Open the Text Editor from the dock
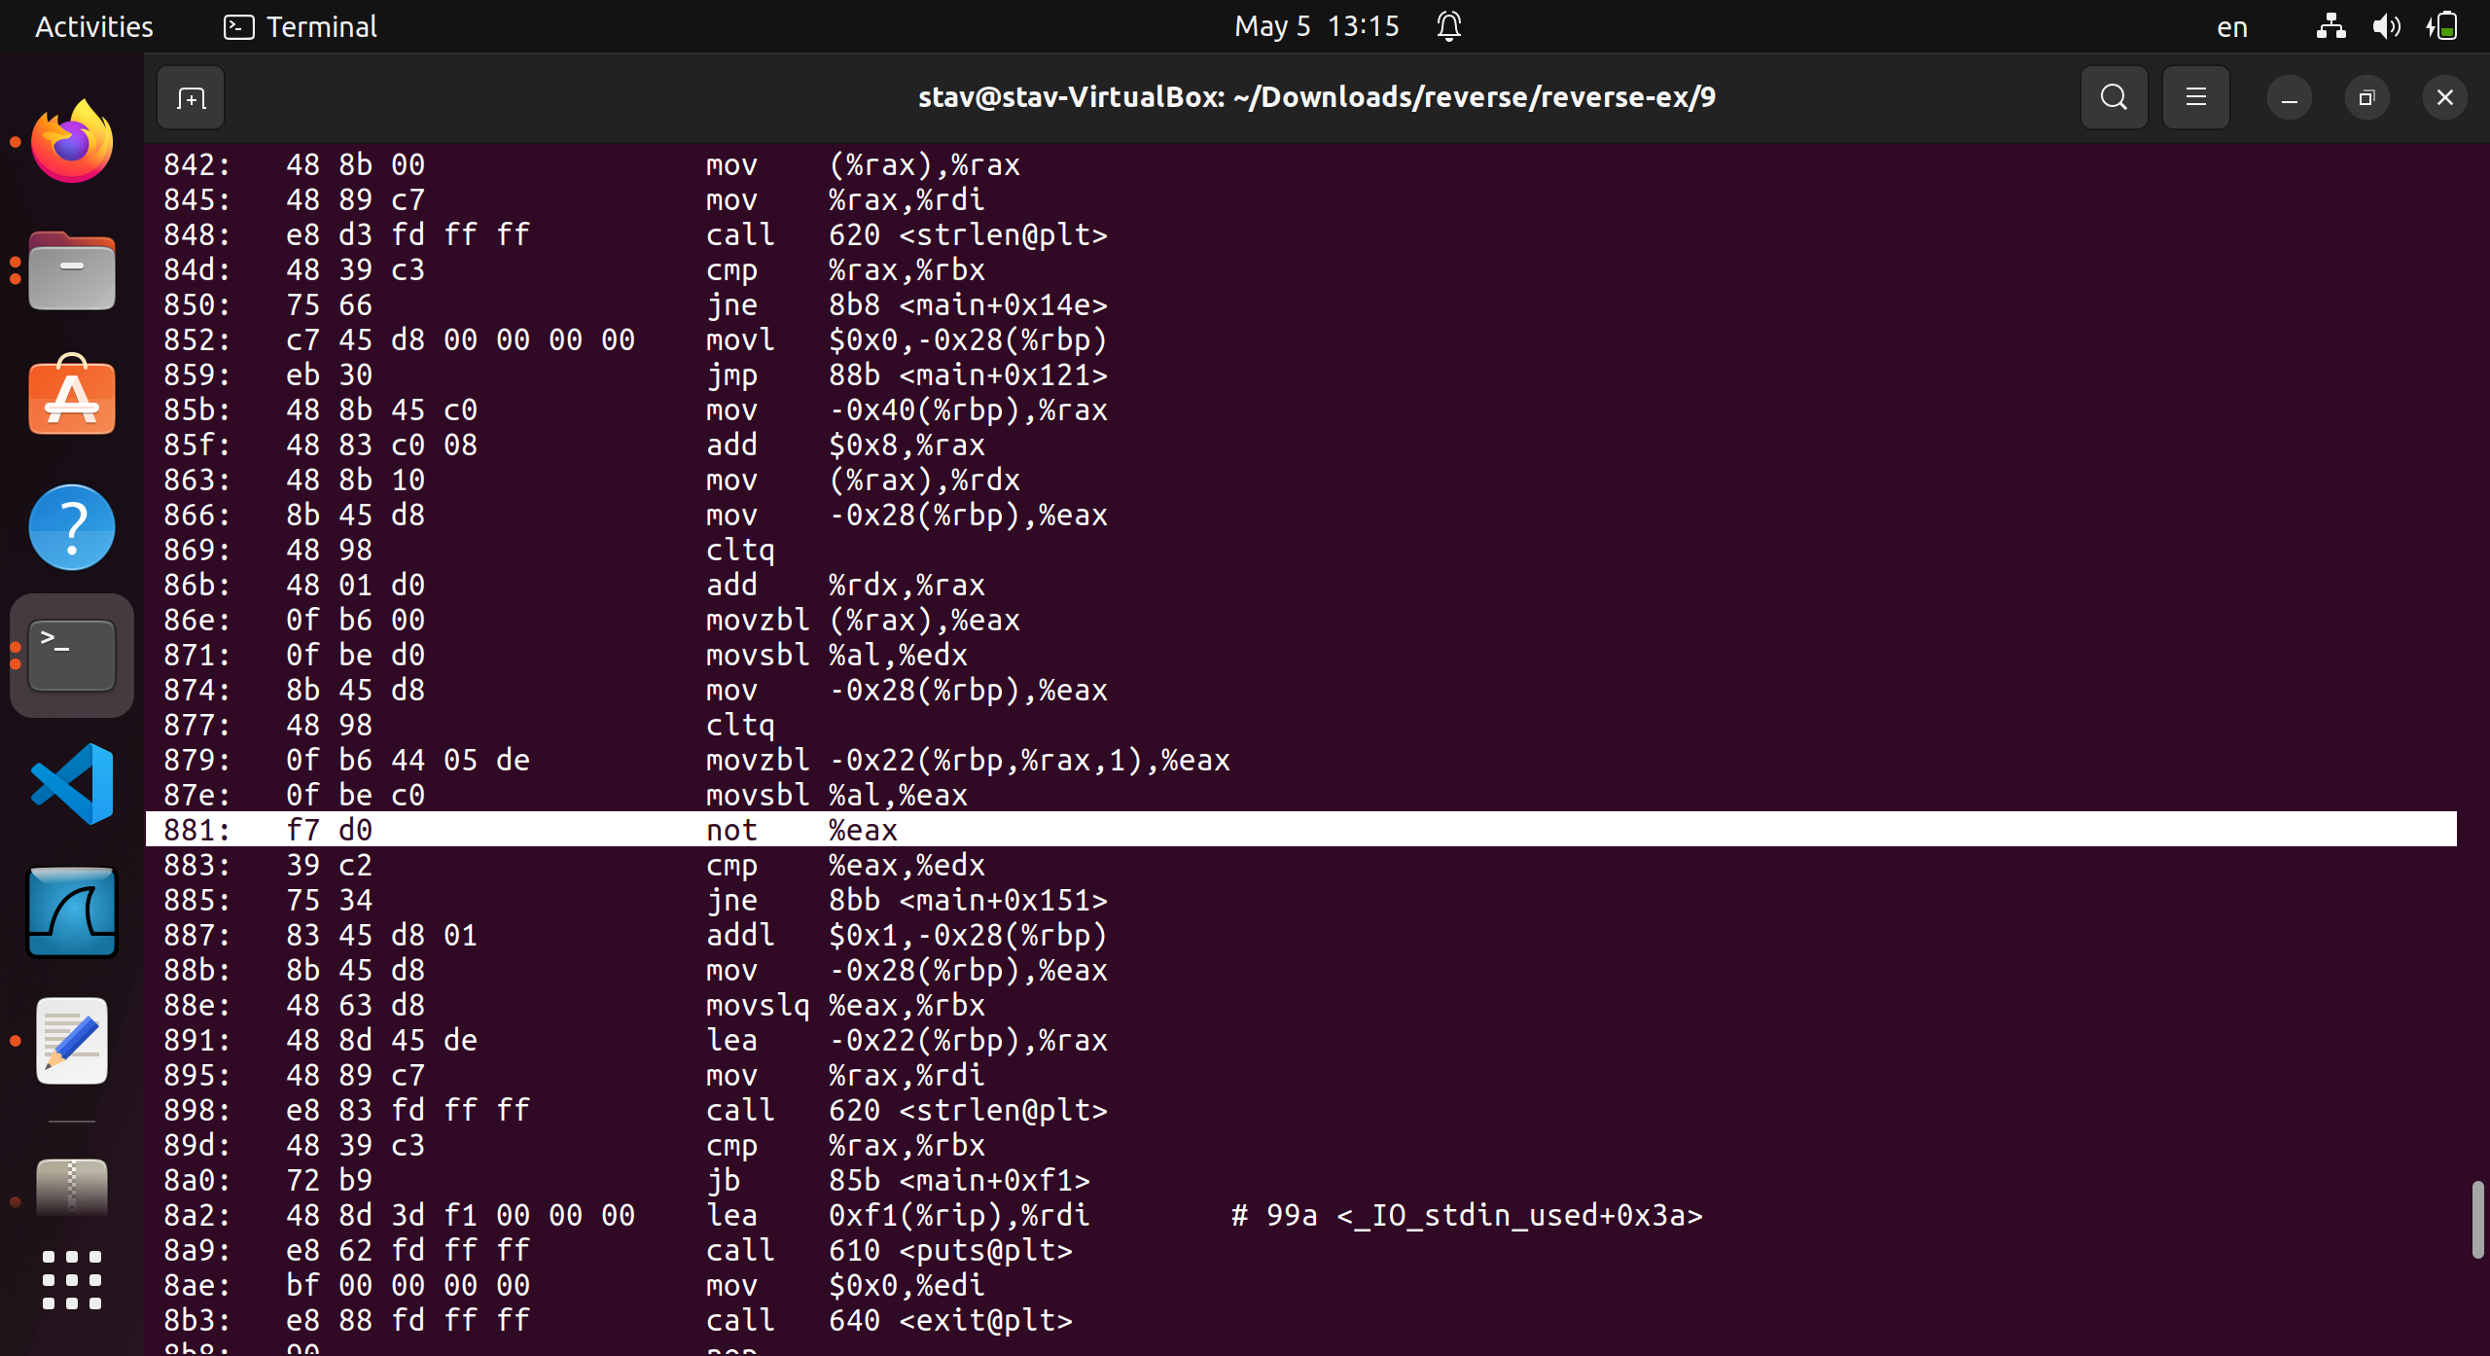Viewport: 2490px width, 1356px height. [x=71, y=1041]
